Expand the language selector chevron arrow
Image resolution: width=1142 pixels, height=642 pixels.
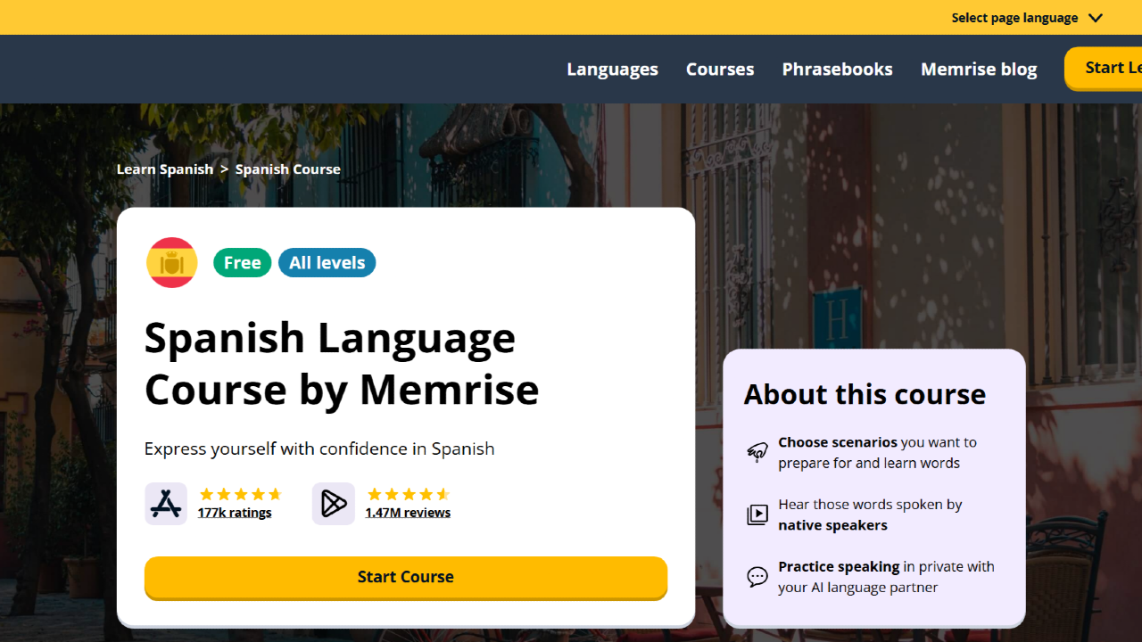(x=1095, y=17)
